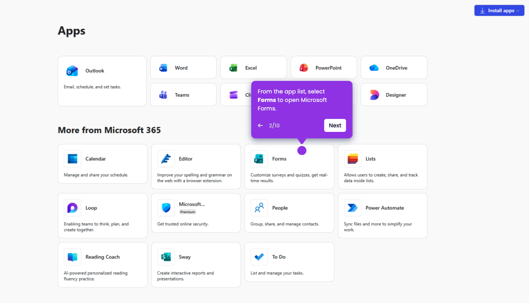This screenshot has width=529, height=303.
Task: Open the Designer label
Action: click(396, 95)
